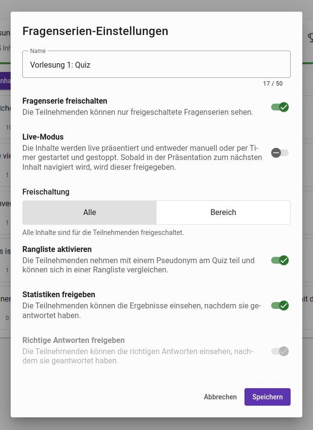
Task: Click the name field showing Vorlesung 1: Quiz
Action: (x=156, y=64)
